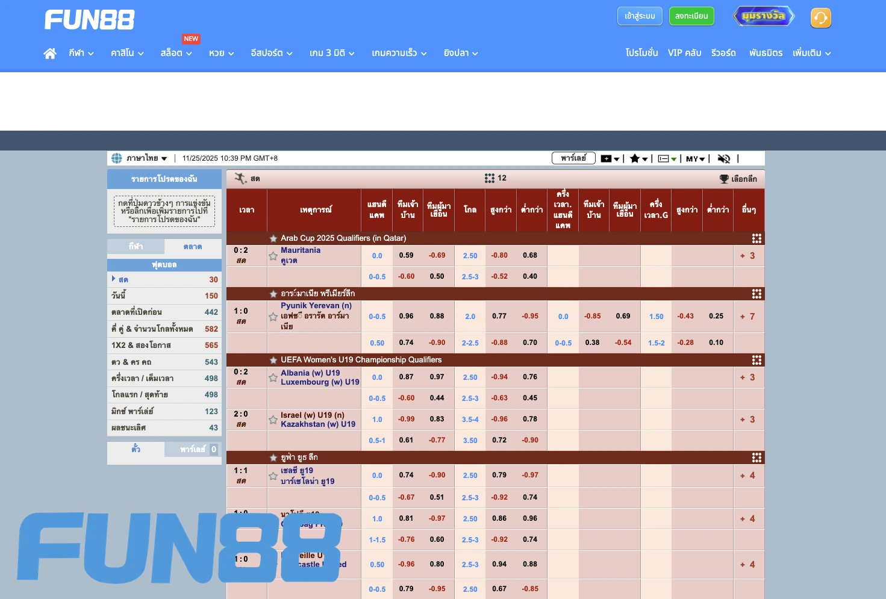886x599 pixels.
Task: Click the ลุ้นรางวัล prize wheel badge
Action: point(763,16)
